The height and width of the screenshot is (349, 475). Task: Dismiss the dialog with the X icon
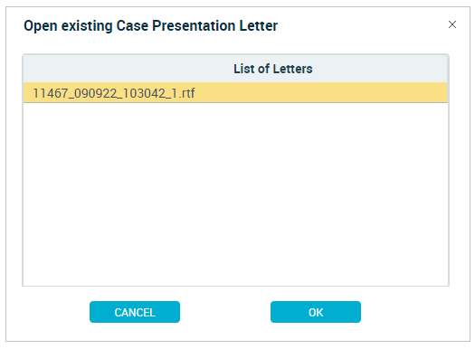(x=452, y=24)
